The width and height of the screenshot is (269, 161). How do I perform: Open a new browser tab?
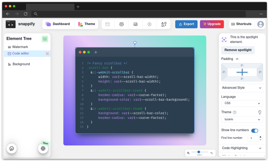(78, 7)
